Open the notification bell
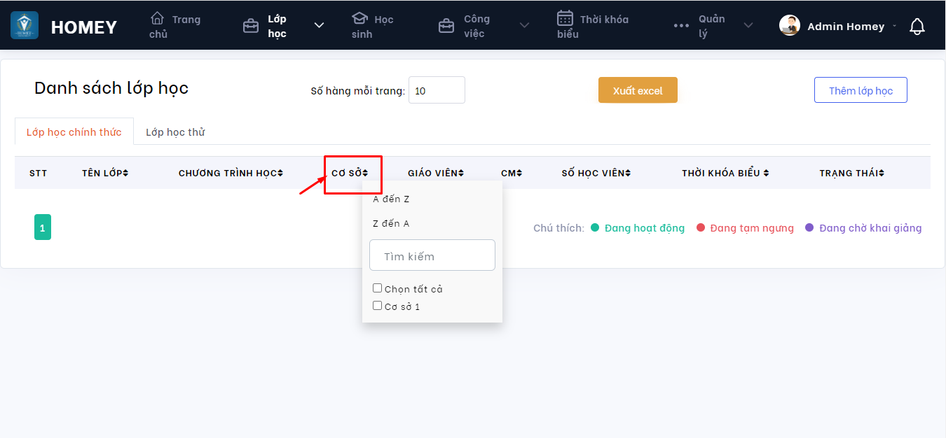Viewport: 946px width, 438px height. click(917, 27)
